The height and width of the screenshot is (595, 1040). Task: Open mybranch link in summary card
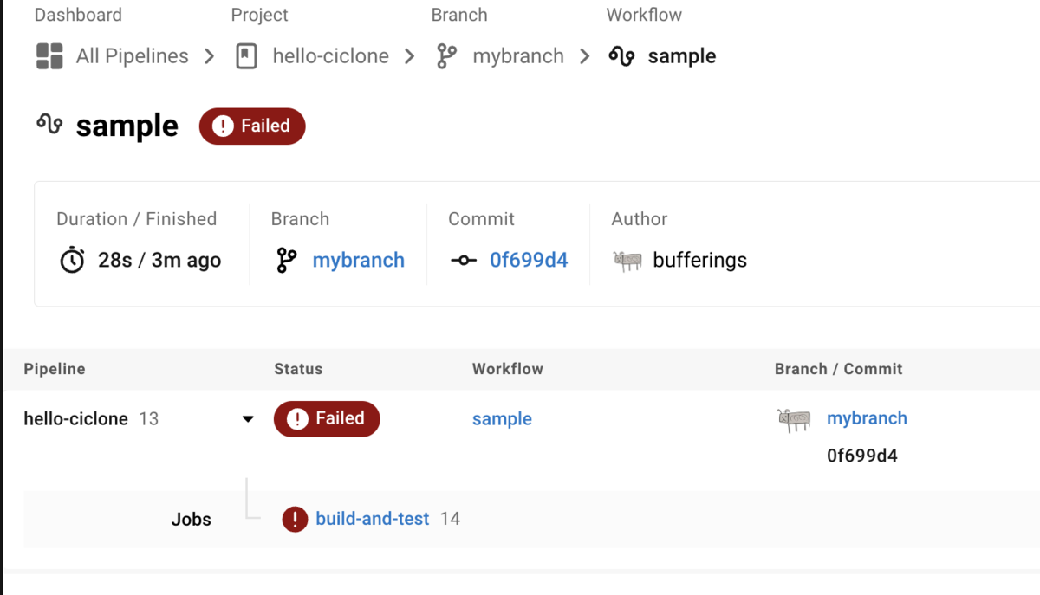tap(358, 261)
